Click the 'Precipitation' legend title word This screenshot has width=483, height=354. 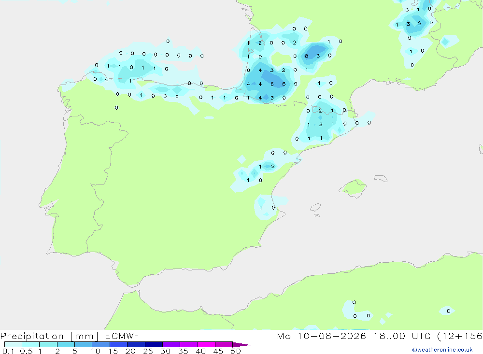pos(32,336)
